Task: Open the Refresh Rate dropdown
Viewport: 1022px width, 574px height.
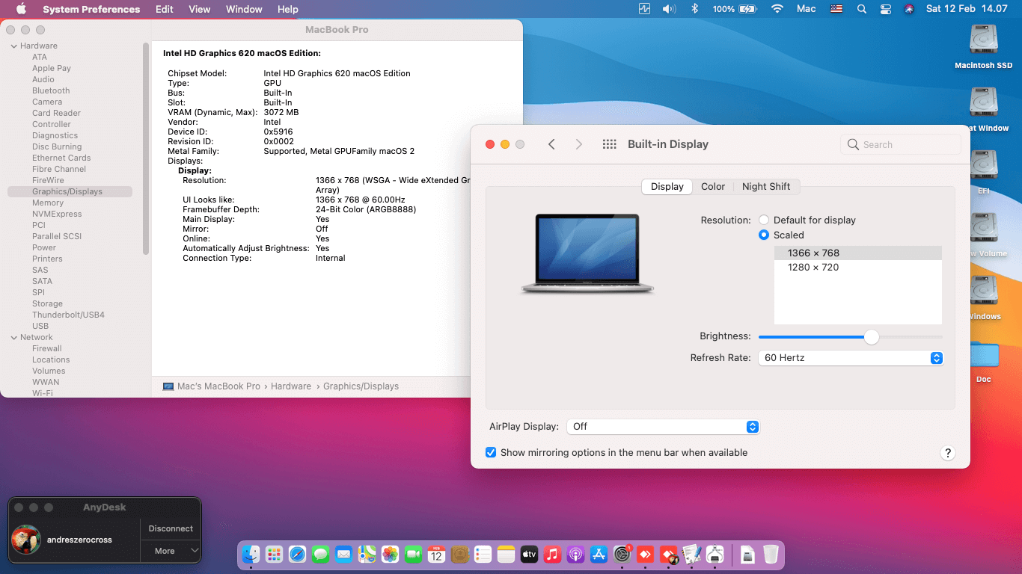Action: (851, 358)
